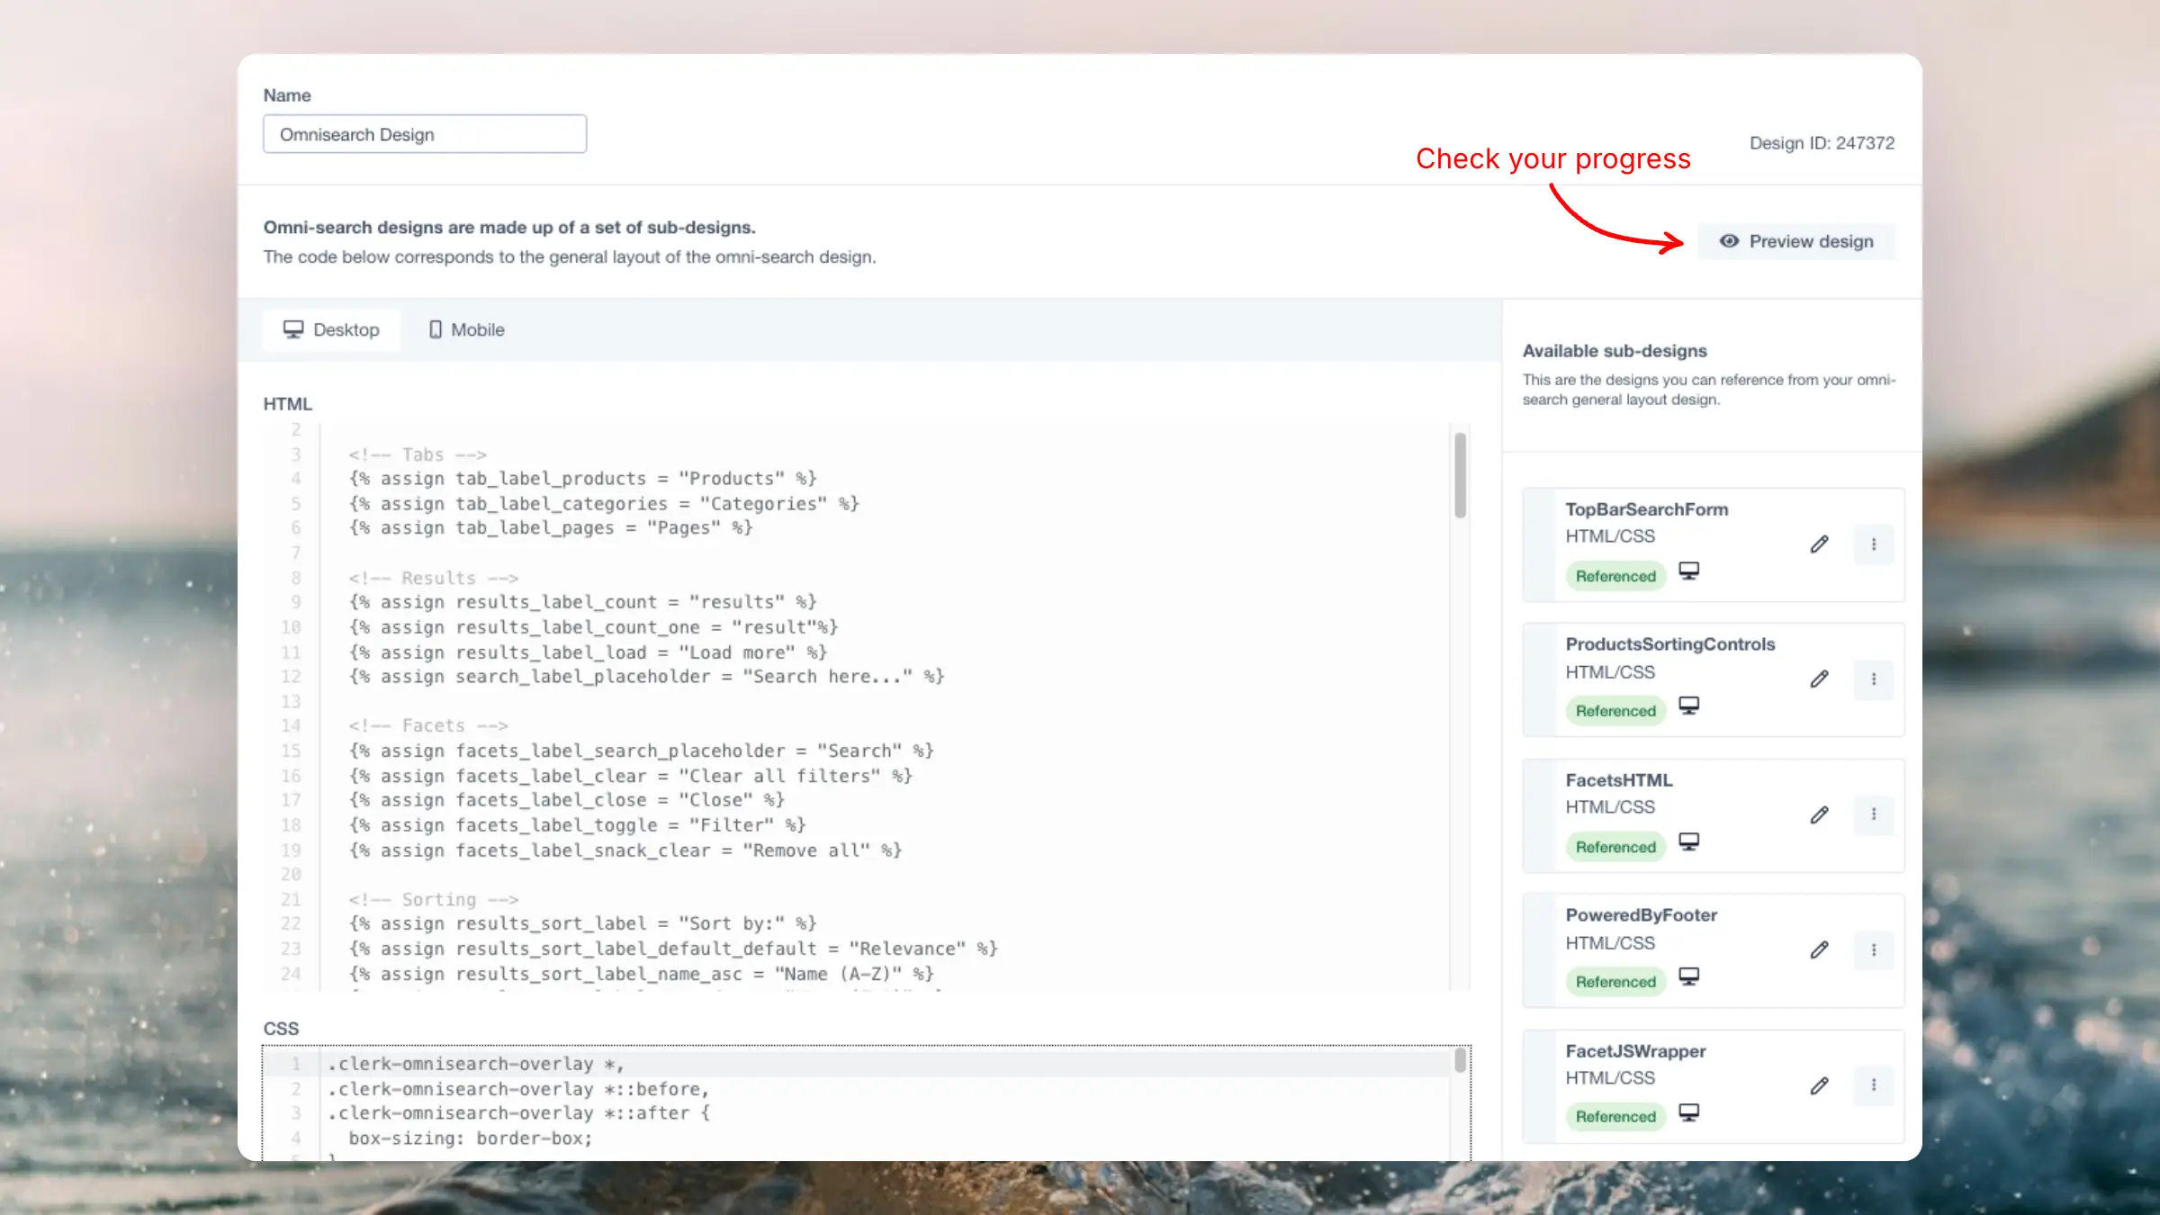Click the Omnisearch Design name input field
2160x1215 pixels.
424,135
